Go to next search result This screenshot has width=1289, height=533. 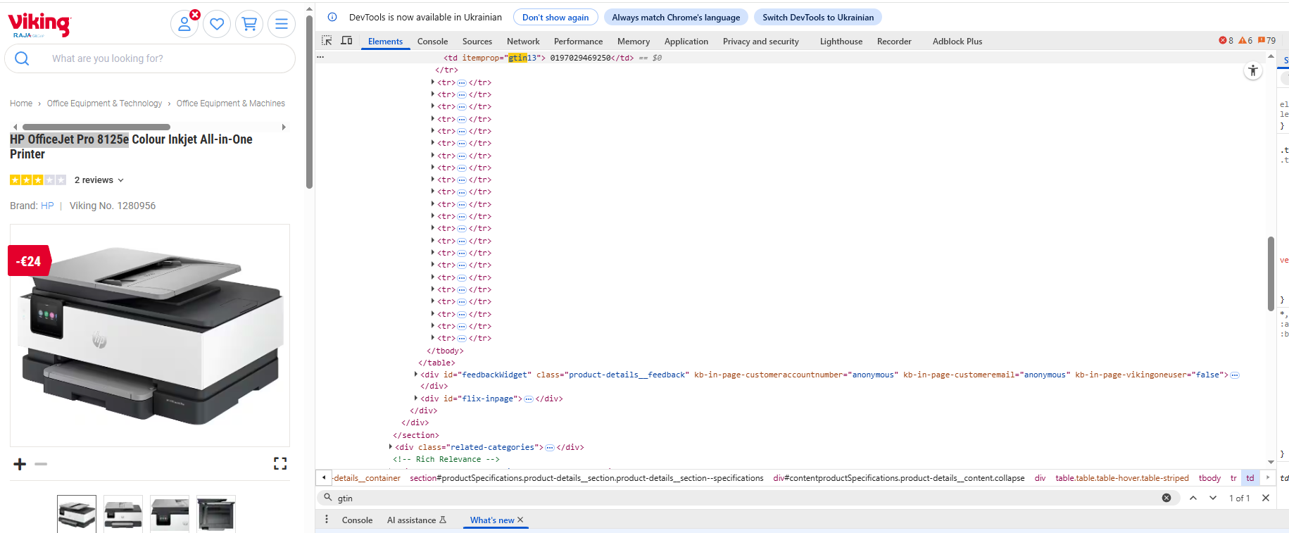(x=1213, y=498)
